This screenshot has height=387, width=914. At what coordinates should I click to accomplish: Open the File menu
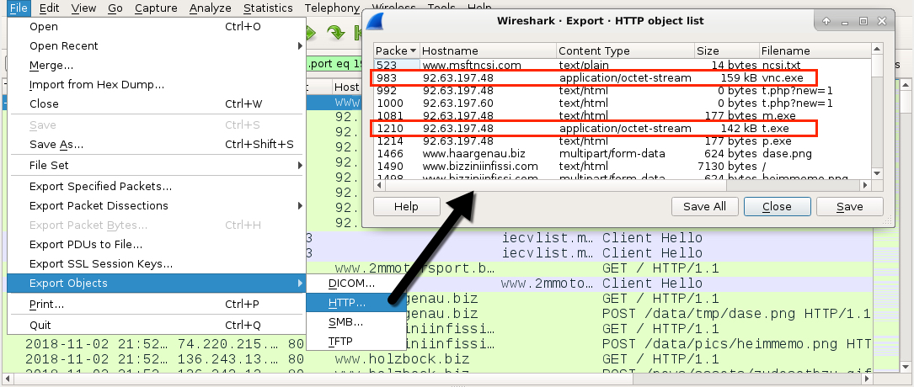click(19, 8)
